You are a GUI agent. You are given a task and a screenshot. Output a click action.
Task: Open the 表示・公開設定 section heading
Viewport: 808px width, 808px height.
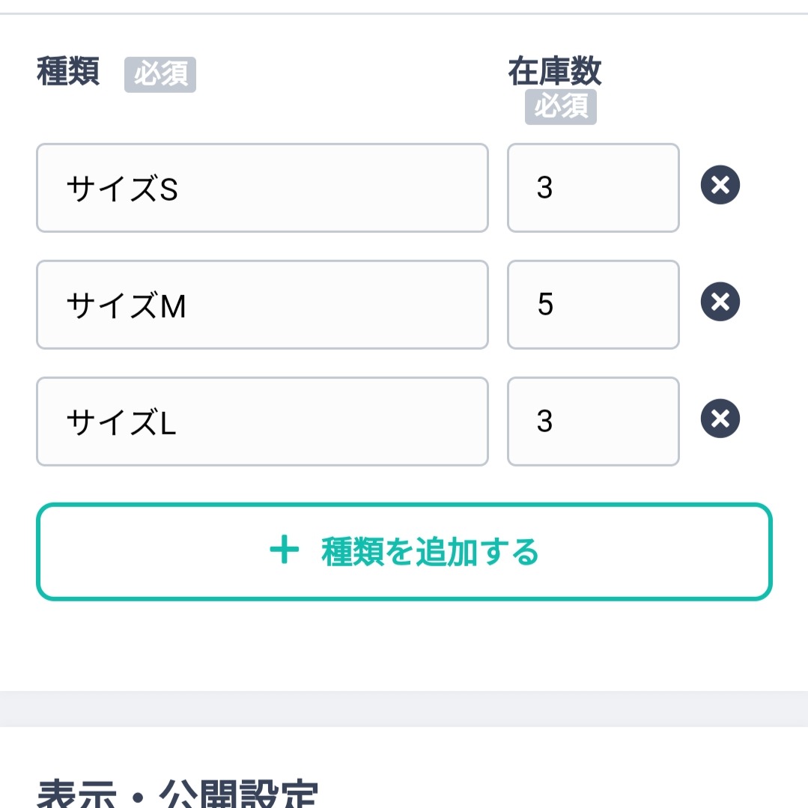(177, 793)
